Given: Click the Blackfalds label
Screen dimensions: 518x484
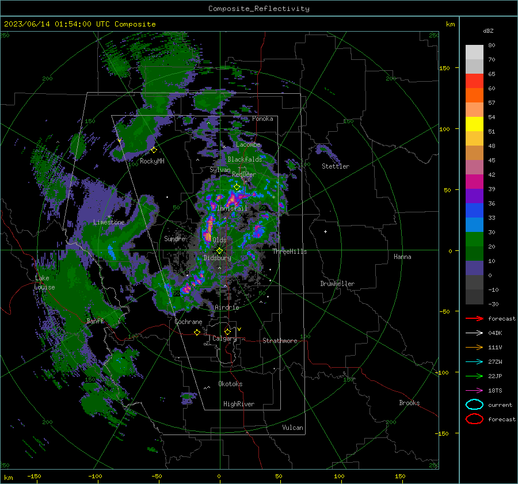Looking at the screenshot, I should [x=245, y=159].
